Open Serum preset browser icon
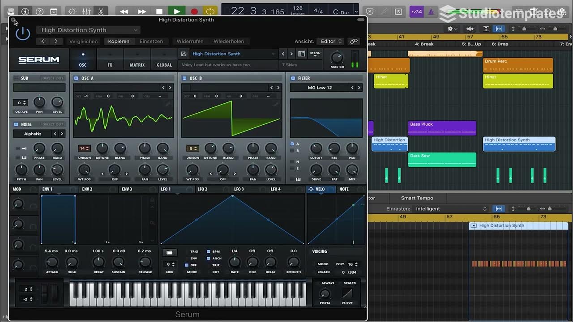 (302, 54)
